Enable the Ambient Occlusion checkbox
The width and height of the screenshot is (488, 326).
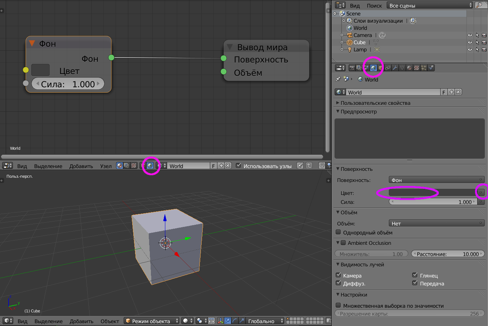tap(343, 243)
